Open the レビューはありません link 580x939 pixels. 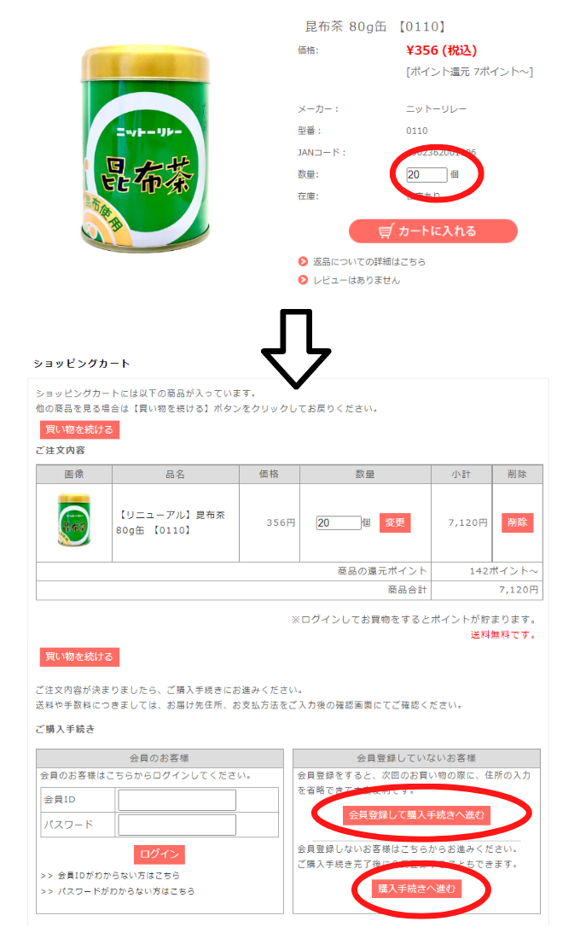tap(357, 280)
